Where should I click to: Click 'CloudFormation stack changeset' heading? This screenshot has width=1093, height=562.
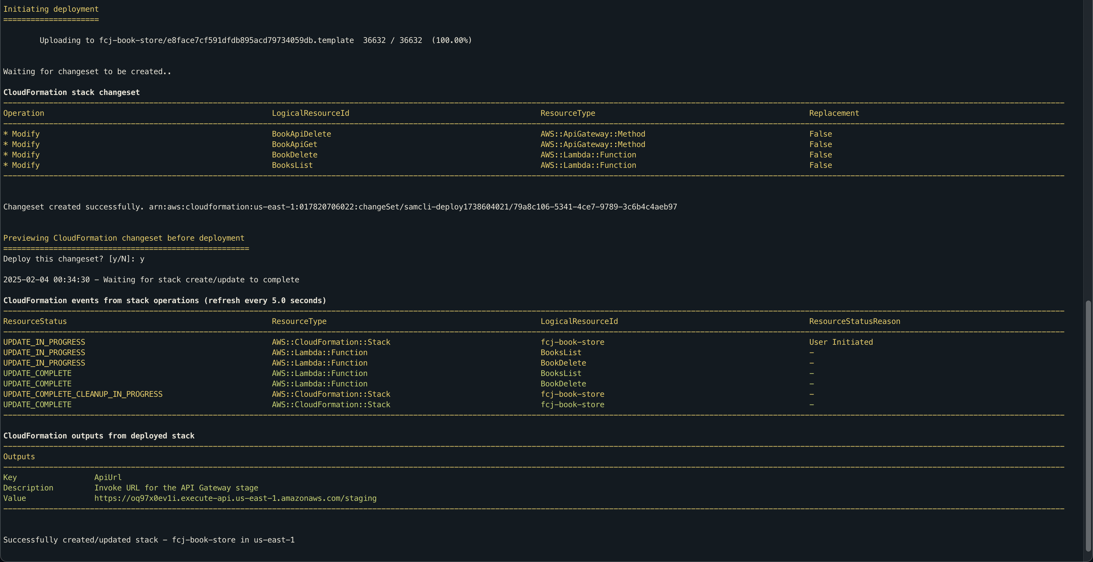pyautogui.click(x=72, y=92)
